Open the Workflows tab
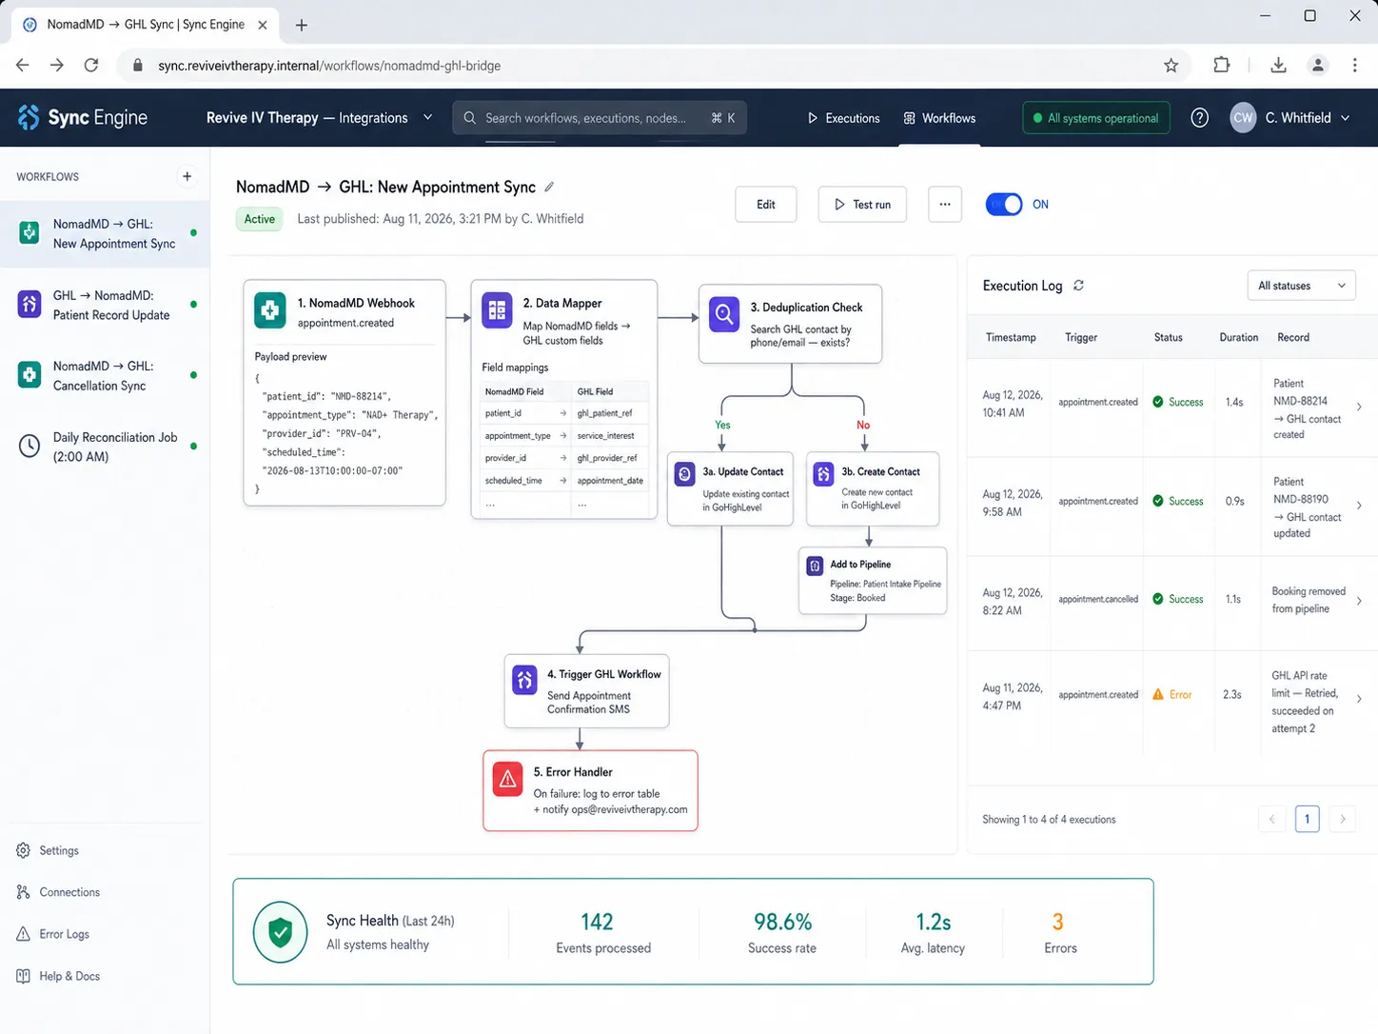 pos(939,118)
